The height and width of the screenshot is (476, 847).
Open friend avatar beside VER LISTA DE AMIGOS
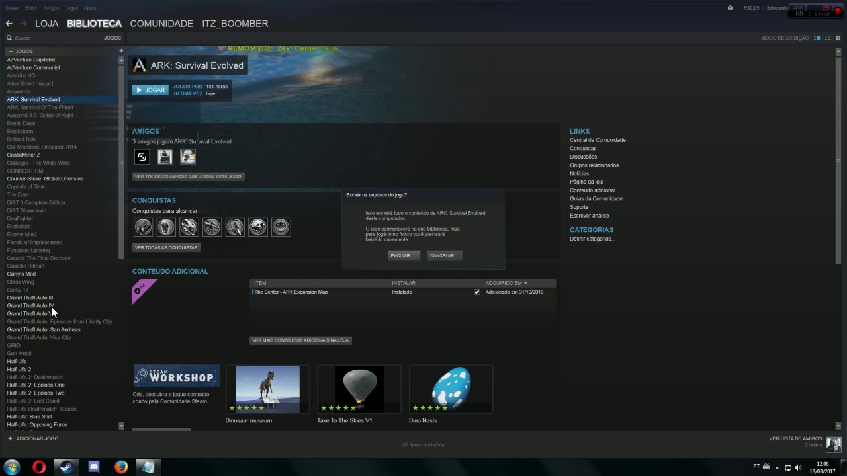(x=833, y=444)
